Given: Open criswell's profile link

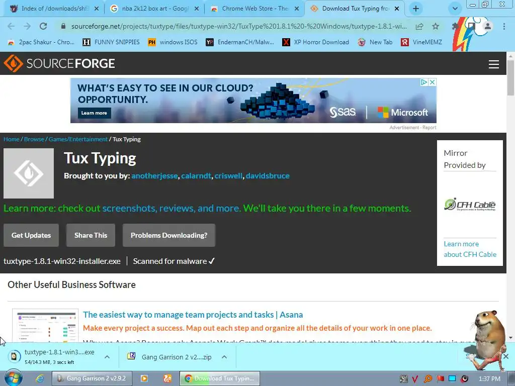Looking at the screenshot, I should 229,175.
